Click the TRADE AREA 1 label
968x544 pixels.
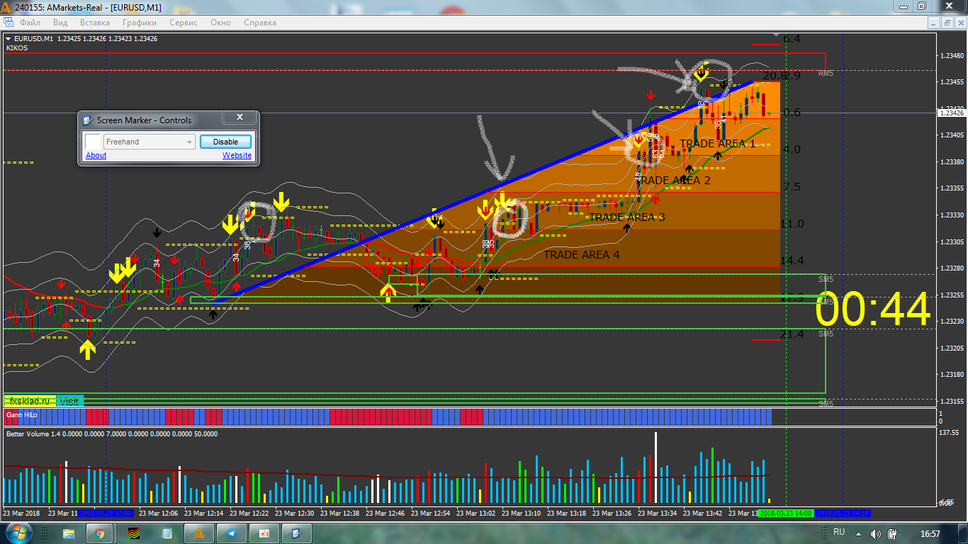(717, 144)
